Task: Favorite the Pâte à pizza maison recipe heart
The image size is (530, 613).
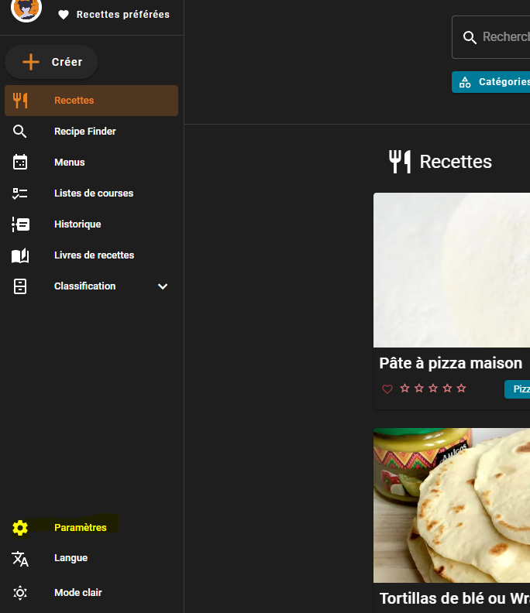Action: 387,389
